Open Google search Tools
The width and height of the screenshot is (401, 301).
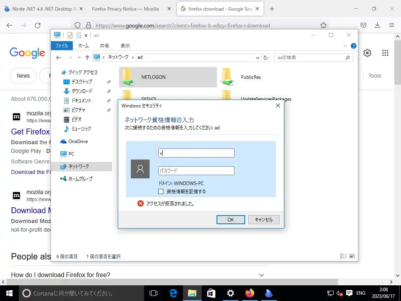[374, 76]
